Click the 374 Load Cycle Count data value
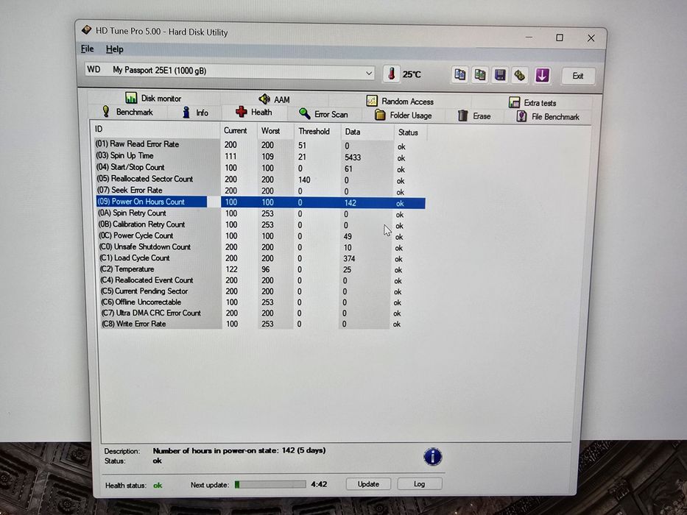This screenshot has height=515, width=687. [x=349, y=258]
